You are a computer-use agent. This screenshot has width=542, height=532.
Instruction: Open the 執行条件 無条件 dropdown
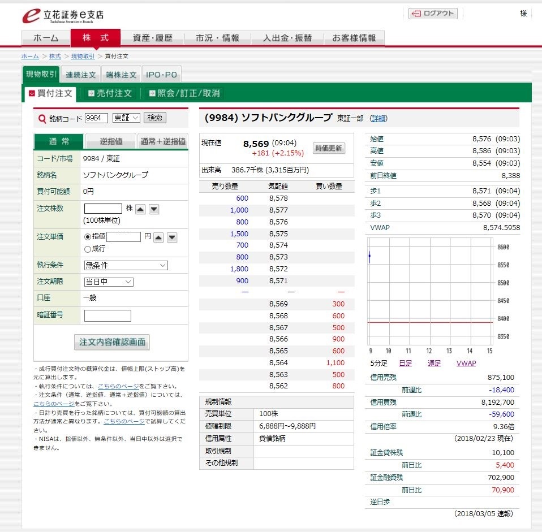126,265
